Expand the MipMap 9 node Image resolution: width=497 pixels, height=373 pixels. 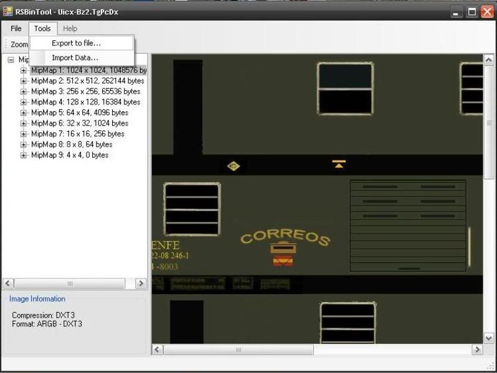(x=24, y=155)
